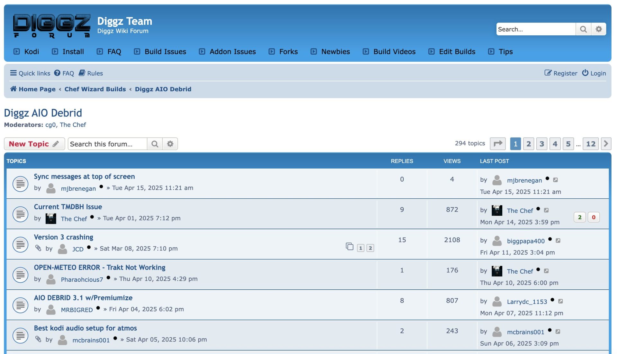617x354 pixels.
Task: Open Build Videos navigation item
Action: click(389, 51)
